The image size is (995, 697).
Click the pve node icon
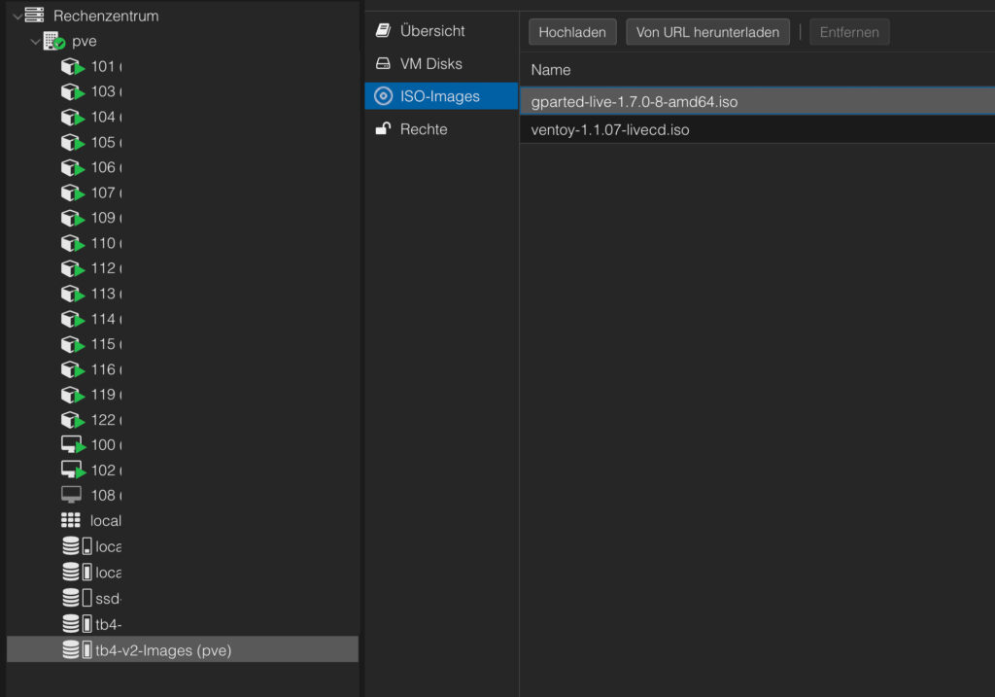[x=53, y=41]
